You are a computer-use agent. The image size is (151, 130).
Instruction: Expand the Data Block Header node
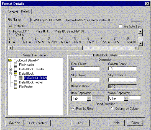tap(11, 69)
